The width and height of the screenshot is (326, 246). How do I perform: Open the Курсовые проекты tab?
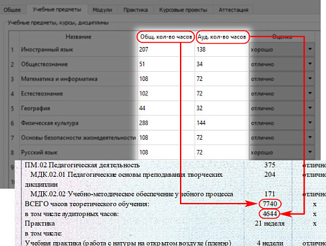[x=183, y=10]
